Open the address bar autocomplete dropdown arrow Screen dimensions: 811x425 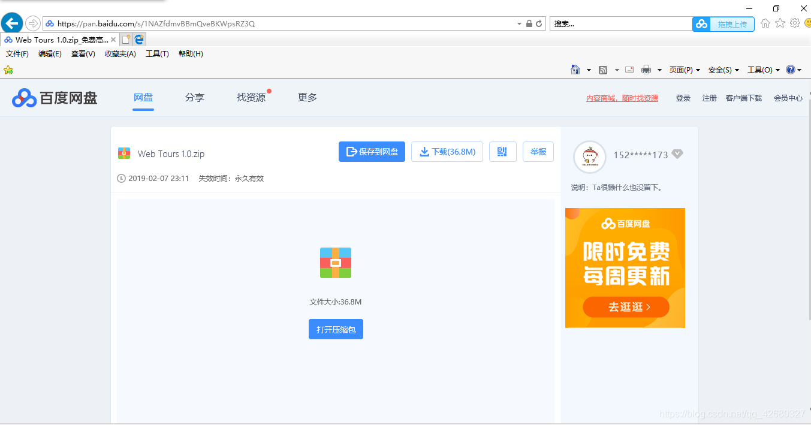pos(519,24)
